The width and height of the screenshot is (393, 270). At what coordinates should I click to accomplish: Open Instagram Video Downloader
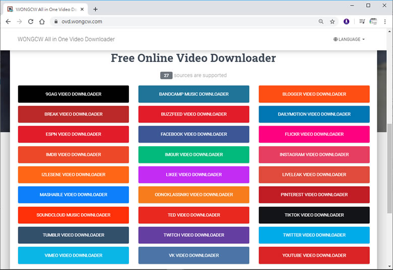[x=314, y=154]
